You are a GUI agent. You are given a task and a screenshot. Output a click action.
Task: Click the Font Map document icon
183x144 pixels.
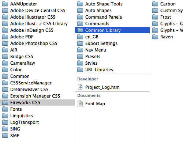coord(80,103)
